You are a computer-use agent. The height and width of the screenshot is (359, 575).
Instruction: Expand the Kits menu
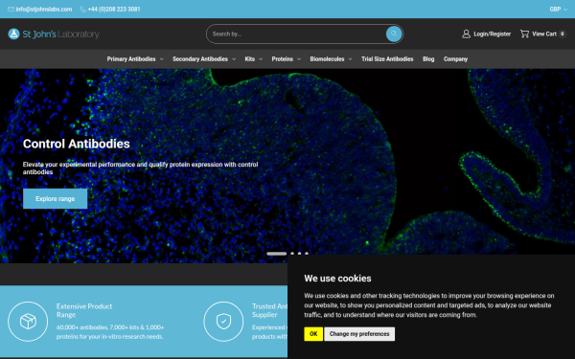pos(254,59)
